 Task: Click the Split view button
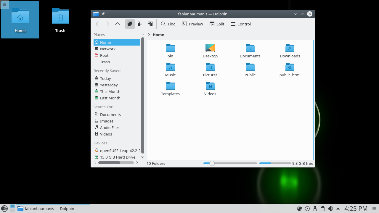point(217,24)
